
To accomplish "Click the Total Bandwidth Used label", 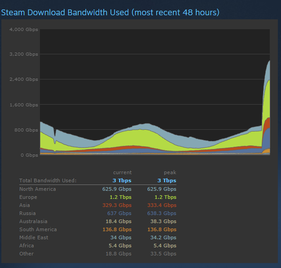I will (x=48, y=180).
